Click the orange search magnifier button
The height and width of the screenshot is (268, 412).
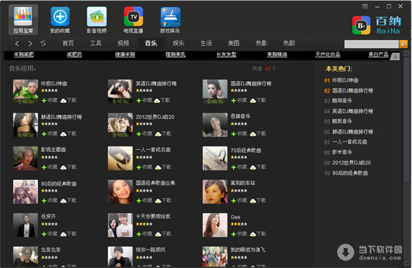pyautogui.click(x=403, y=44)
